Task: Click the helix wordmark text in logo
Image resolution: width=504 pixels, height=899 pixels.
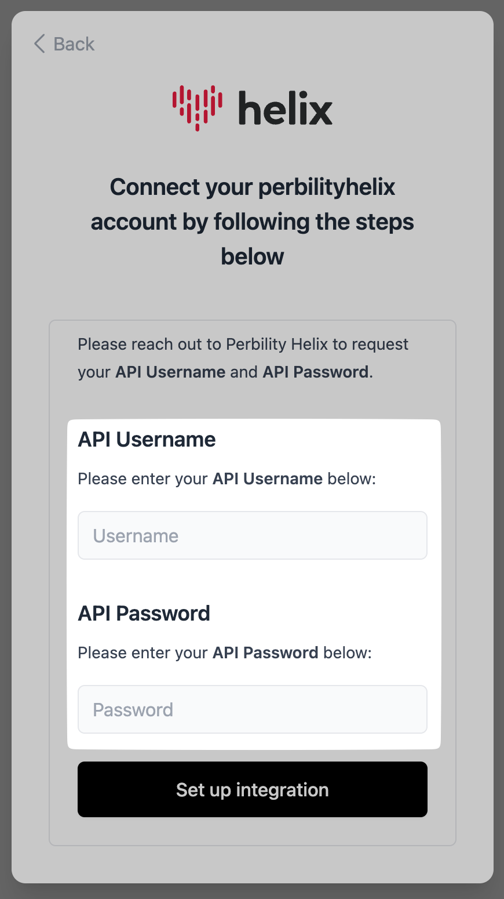Action: (x=286, y=108)
